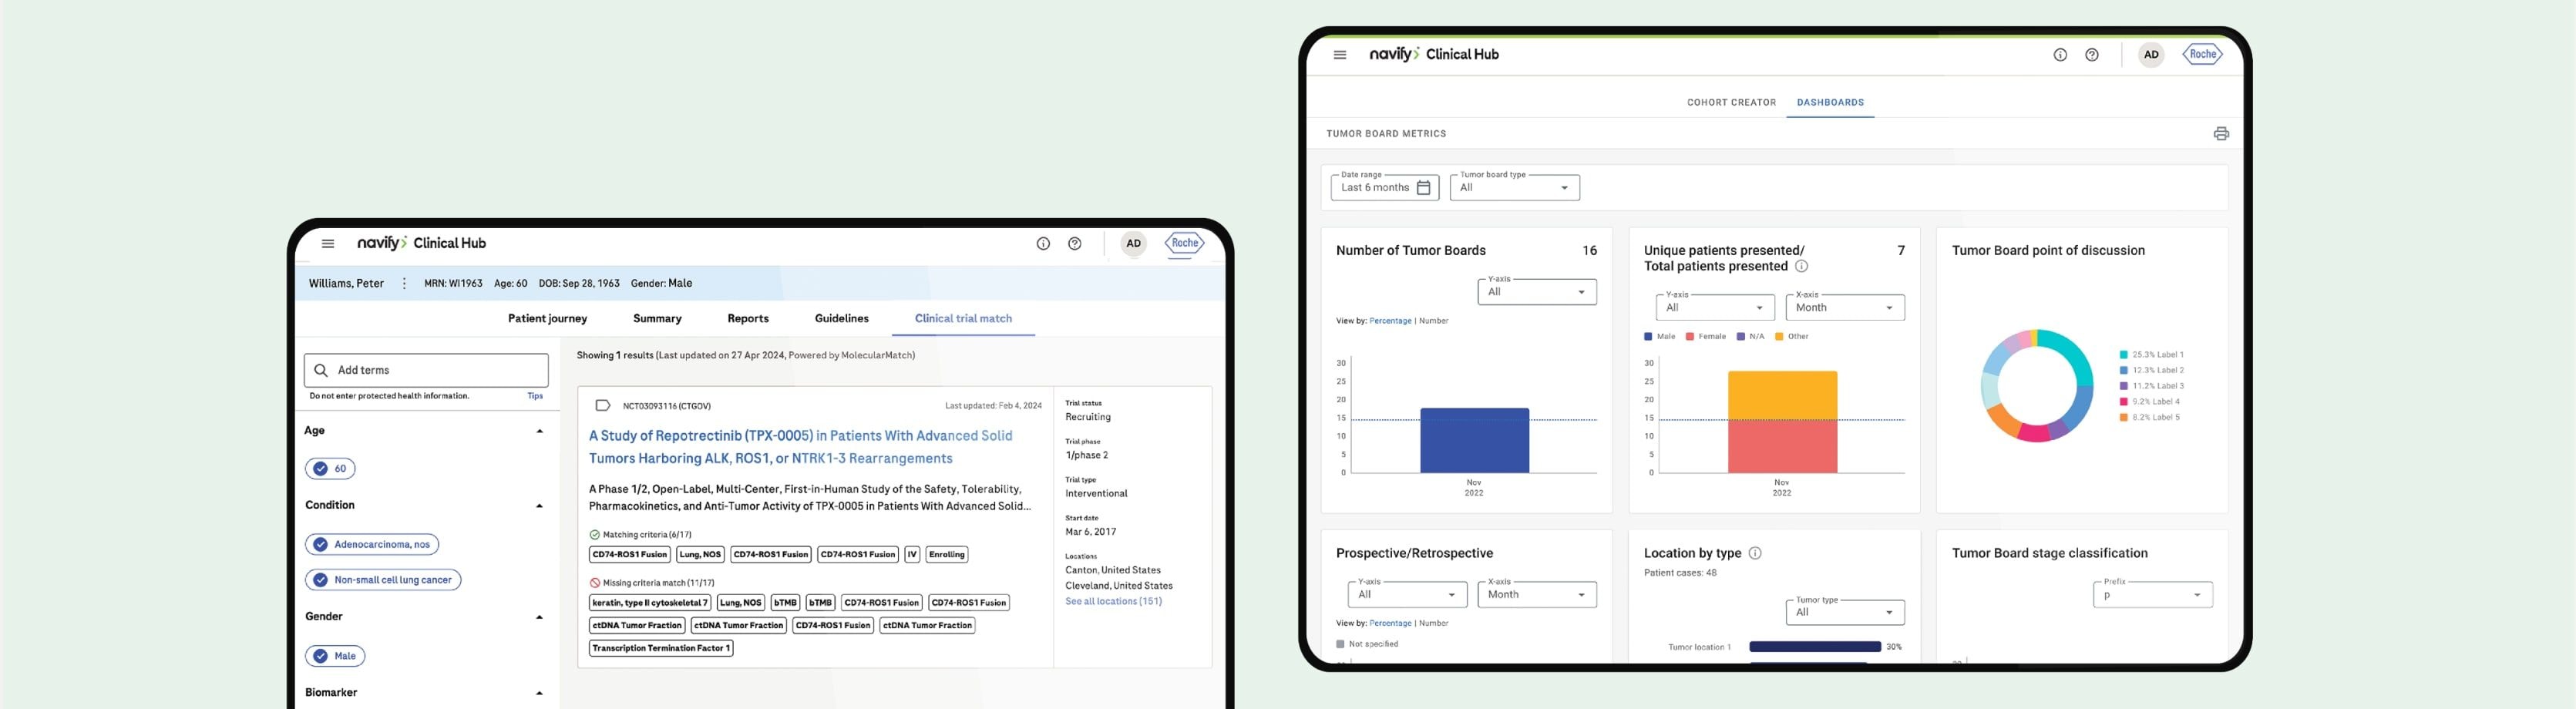The image size is (2576, 709).
Task: Open X-axis Month dropdown in Unique patients card
Action: (x=1845, y=308)
